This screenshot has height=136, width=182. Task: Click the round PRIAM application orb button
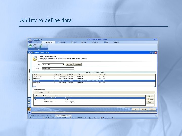pyautogui.click(x=30, y=41)
